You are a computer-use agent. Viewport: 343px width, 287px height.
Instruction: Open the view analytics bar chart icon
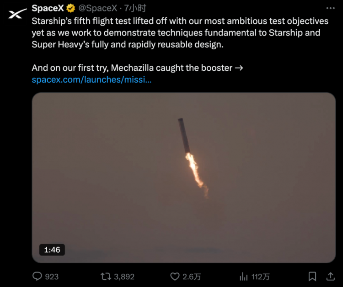click(x=243, y=277)
